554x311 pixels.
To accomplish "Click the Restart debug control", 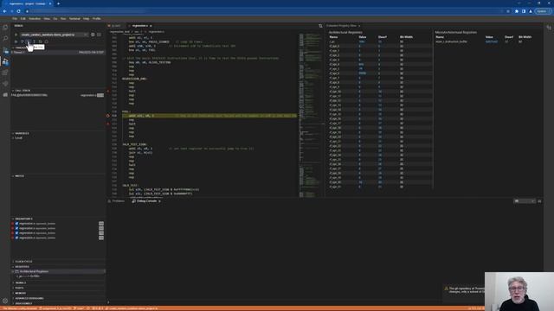I will (41, 41).
